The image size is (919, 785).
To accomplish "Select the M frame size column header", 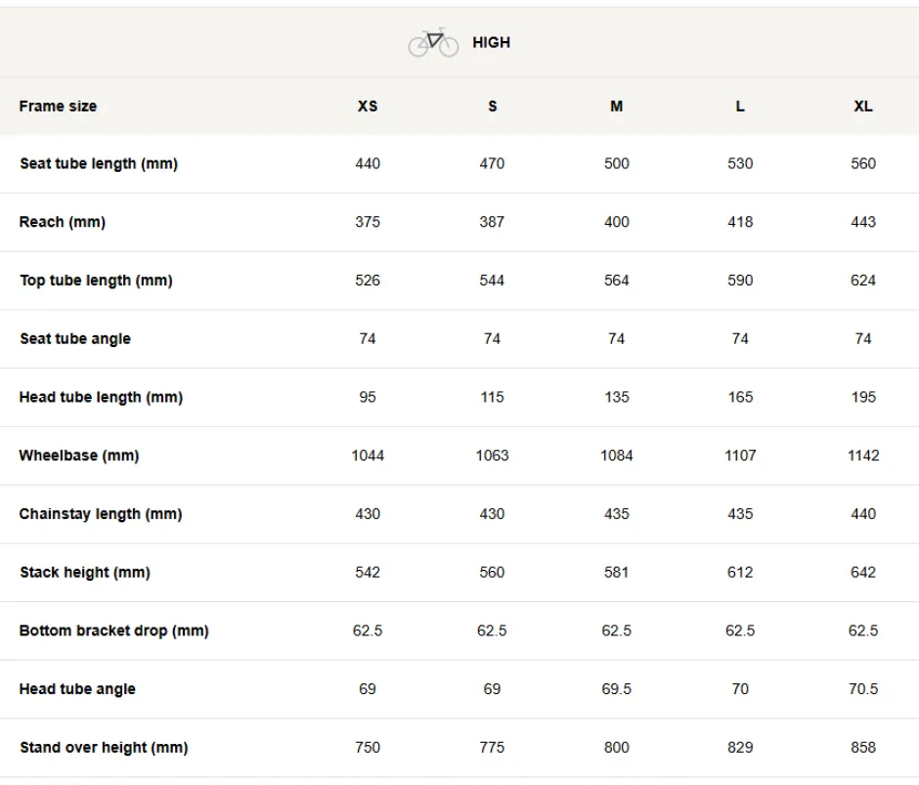I will point(617,107).
